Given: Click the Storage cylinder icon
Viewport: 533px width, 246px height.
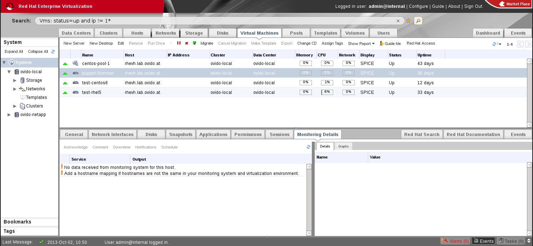Looking at the screenshot, I should pos(22,80).
